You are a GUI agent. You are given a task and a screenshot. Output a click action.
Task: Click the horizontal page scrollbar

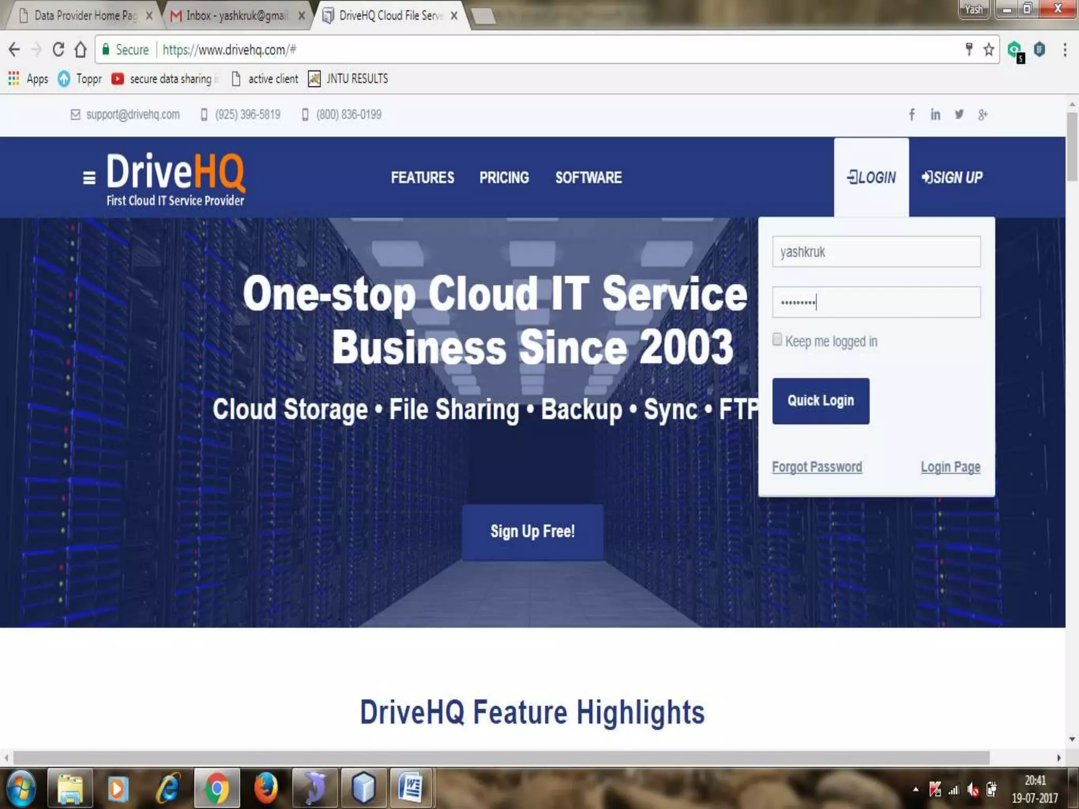click(x=501, y=758)
